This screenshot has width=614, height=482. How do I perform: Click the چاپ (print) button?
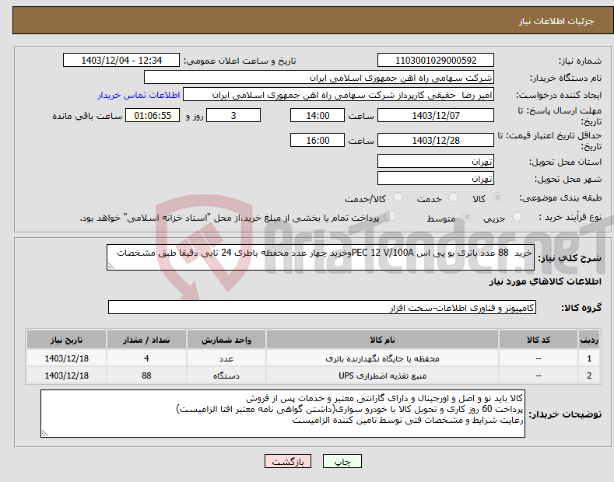pos(342,461)
